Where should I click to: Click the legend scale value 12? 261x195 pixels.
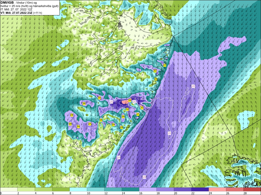[x=106, y=193]
